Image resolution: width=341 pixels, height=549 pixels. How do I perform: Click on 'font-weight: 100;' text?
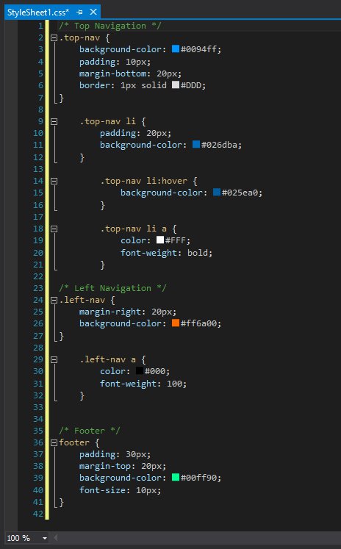(143, 384)
